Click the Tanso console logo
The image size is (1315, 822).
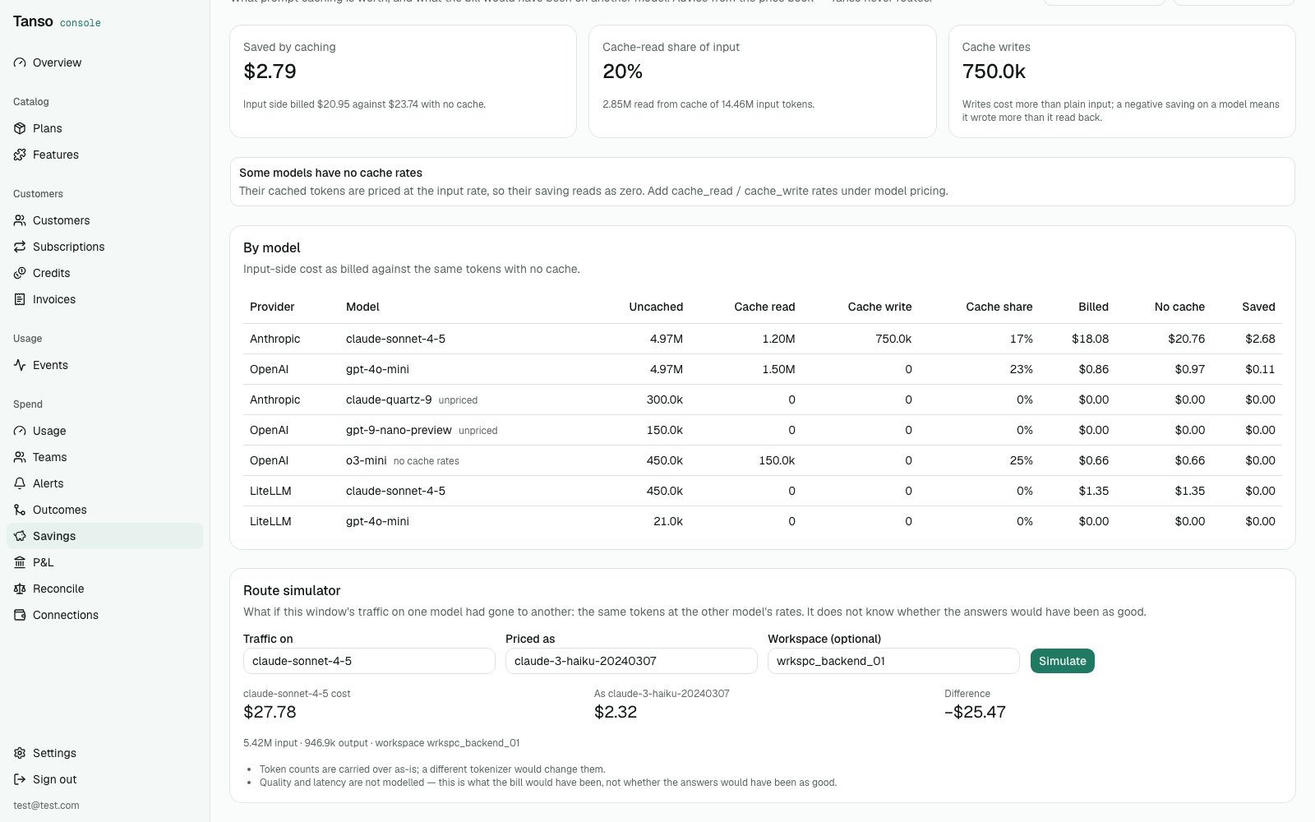point(57,22)
